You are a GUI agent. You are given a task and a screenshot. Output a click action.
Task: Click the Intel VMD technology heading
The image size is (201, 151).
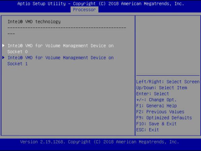click(x=34, y=22)
